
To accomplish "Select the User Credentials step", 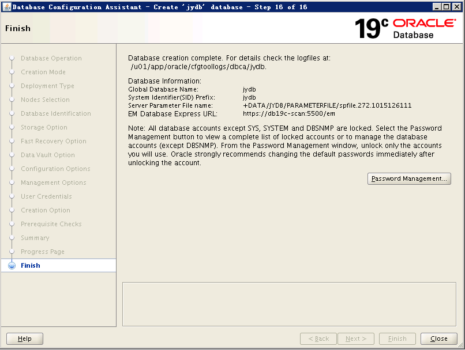I will [x=46, y=196].
